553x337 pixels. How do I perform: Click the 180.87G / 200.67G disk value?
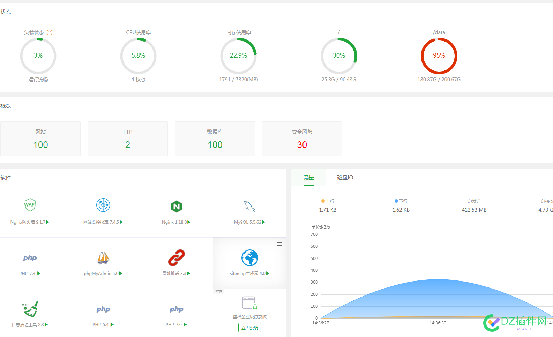click(439, 80)
